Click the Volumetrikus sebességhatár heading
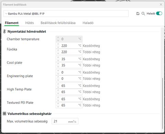 (30, 114)
